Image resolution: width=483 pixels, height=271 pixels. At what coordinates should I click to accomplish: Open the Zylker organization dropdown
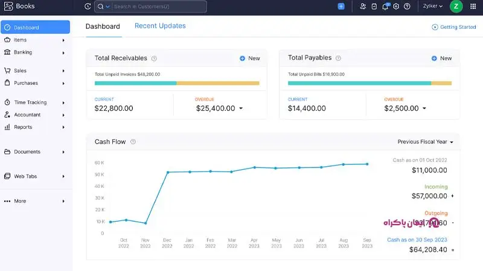tap(432, 7)
